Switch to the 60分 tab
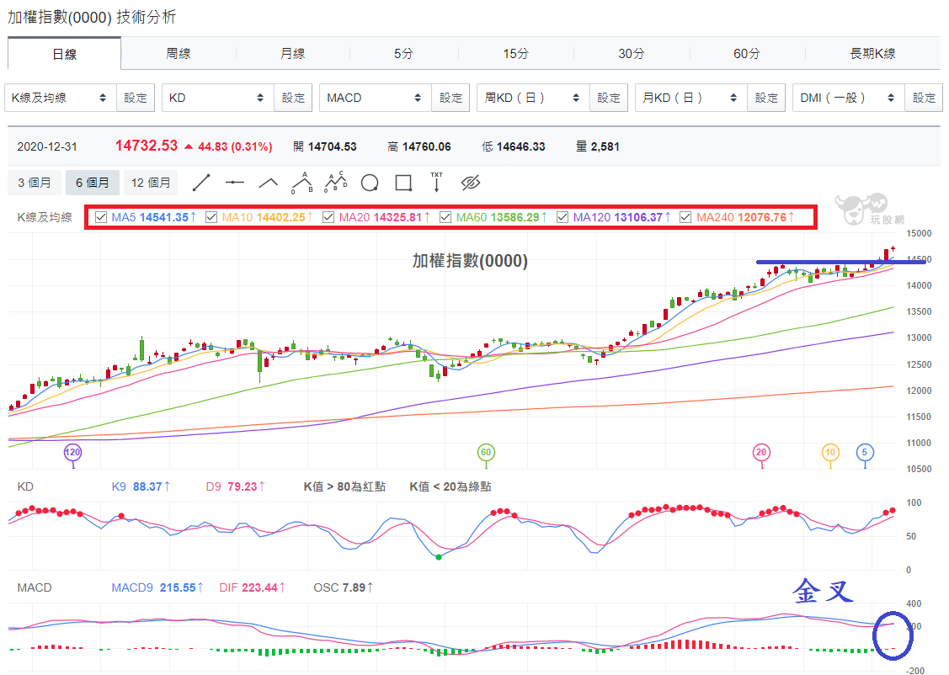949x675 pixels. click(747, 53)
